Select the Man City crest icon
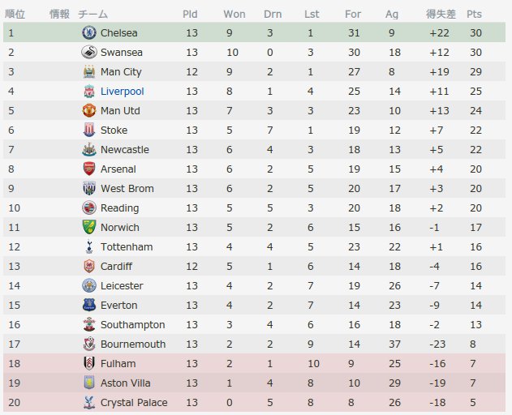The image size is (512, 415). coord(88,71)
